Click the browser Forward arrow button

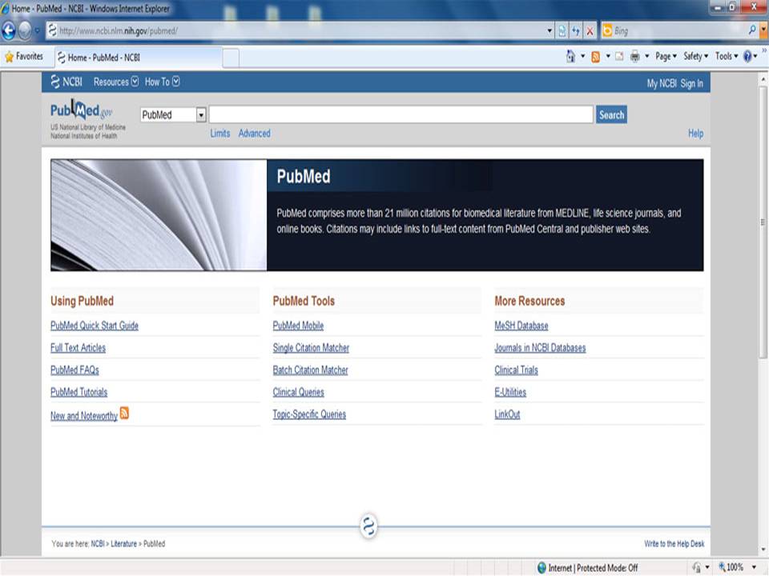(x=25, y=31)
